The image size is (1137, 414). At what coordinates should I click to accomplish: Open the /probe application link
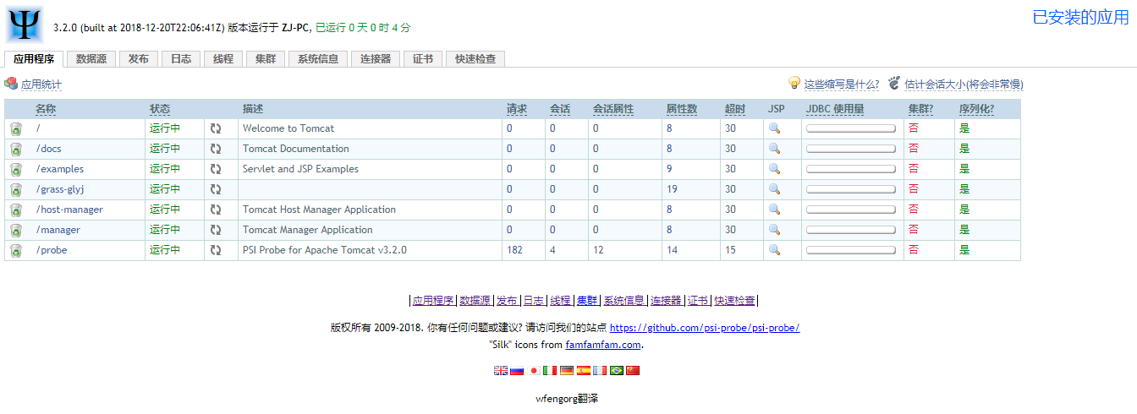coord(52,250)
